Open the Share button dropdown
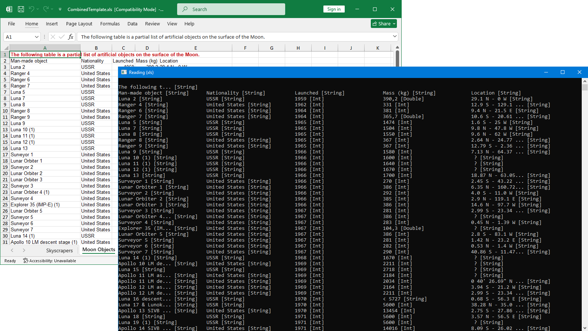 pyautogui.click(x=394, y=24)
